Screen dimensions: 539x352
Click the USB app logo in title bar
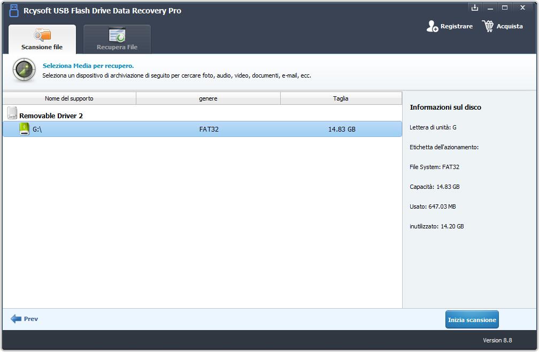(14, 11)
